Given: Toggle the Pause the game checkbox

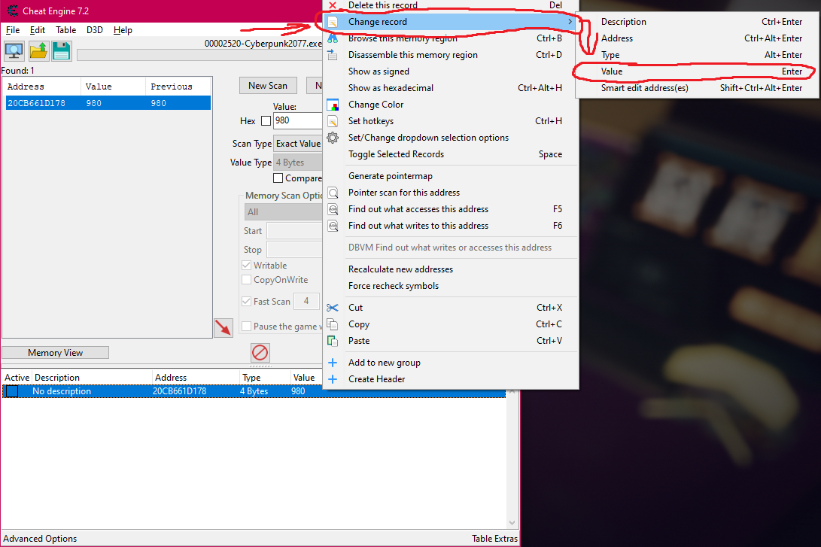Looking at the screenshot, I should click(x=247, y=326).
